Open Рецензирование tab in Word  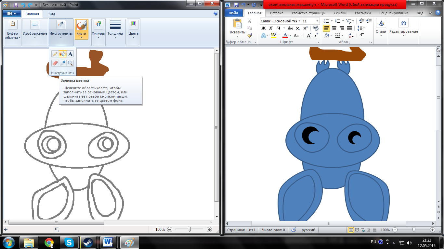coord(394,13)
